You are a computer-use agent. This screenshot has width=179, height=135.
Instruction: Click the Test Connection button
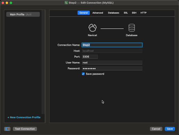(25, 129)
